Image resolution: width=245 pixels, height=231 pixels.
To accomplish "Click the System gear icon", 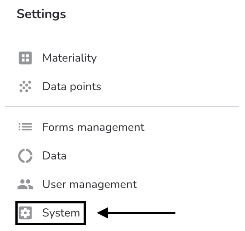I will pyautogui.click(x=25, y=213).
